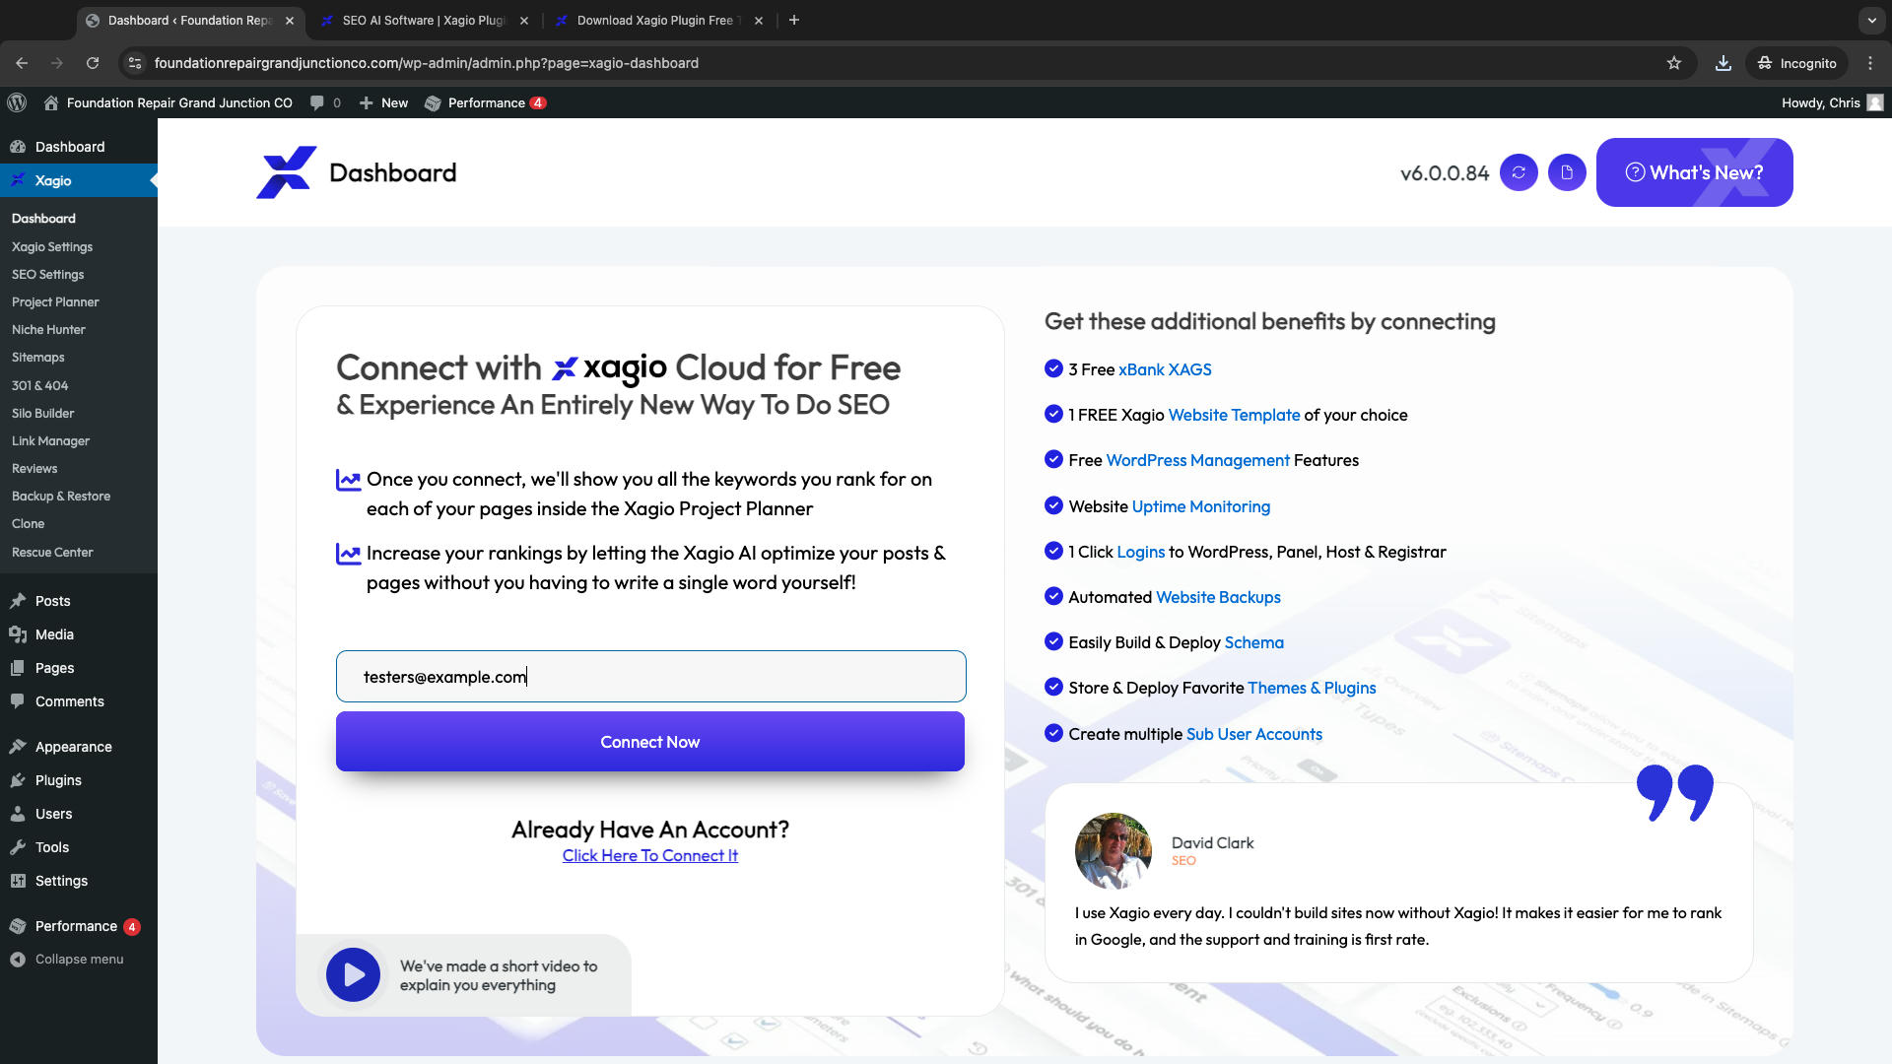Open the document icon next to v6.0.0.84

point(1567,172)
